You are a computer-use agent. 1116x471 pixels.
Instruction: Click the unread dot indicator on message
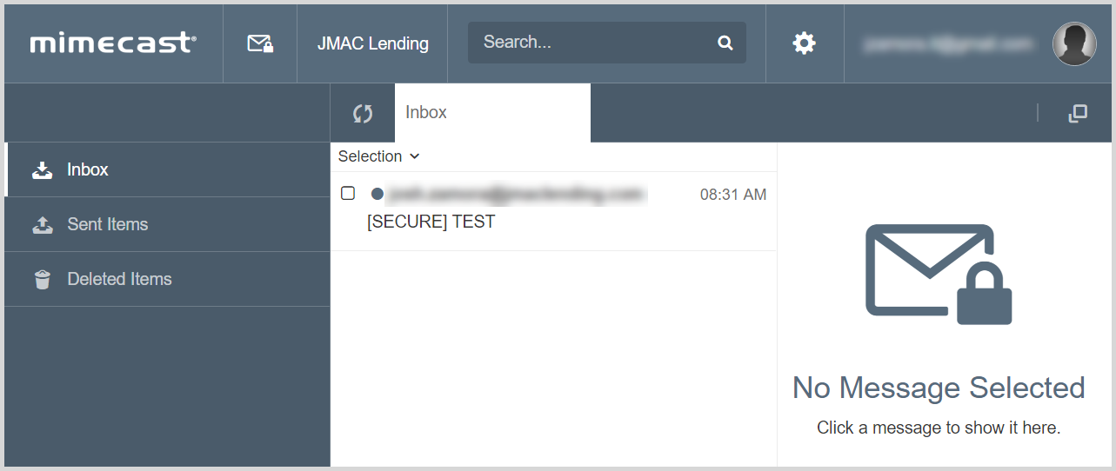click(x=377, y=193)
